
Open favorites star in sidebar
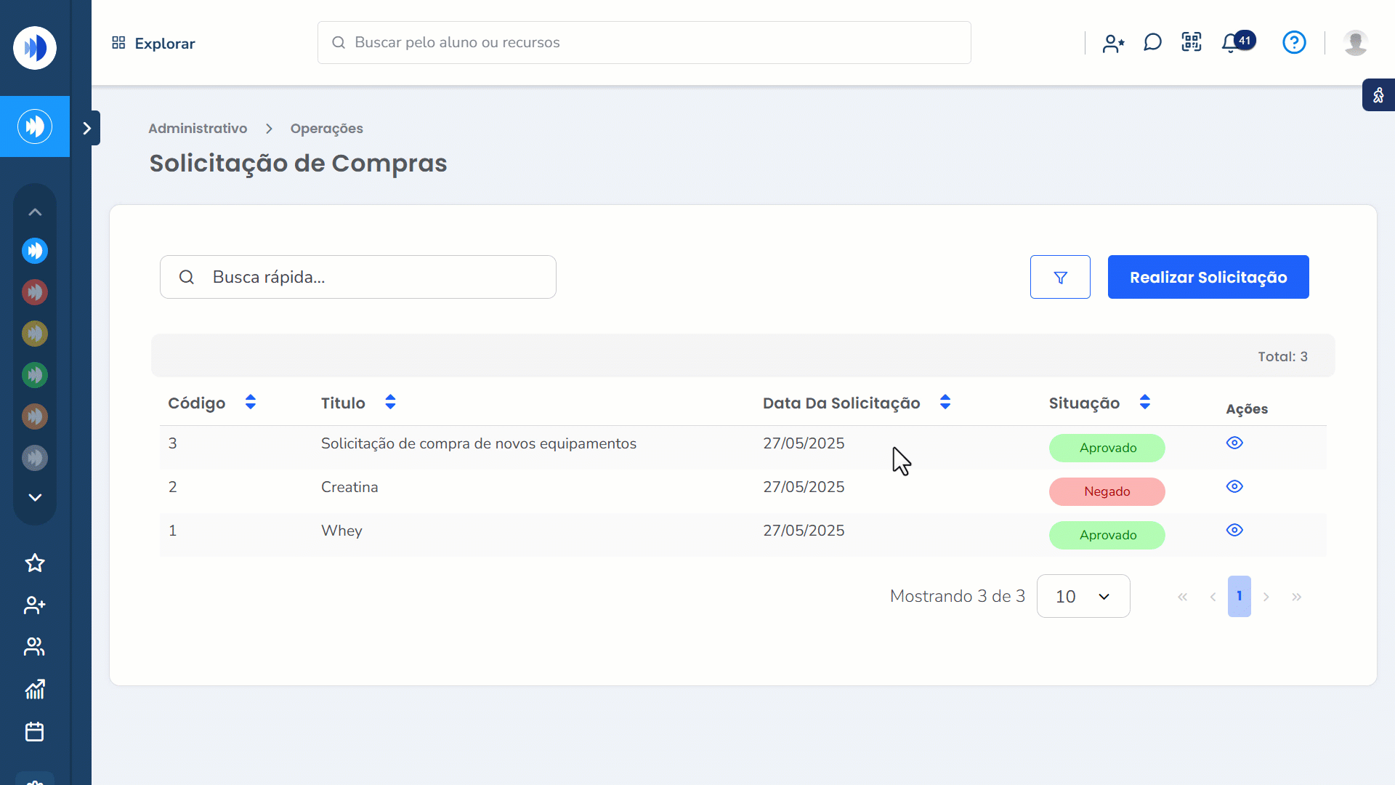(x=35, y=563)
